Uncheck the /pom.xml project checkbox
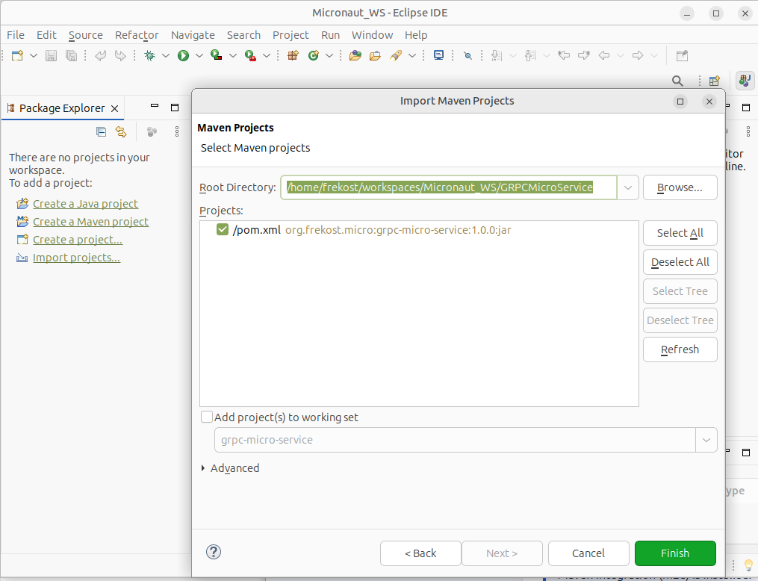Screen dimensions: 758x581 tap(223, 229)
